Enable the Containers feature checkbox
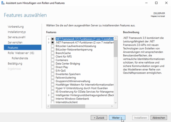 click(52, 60)
